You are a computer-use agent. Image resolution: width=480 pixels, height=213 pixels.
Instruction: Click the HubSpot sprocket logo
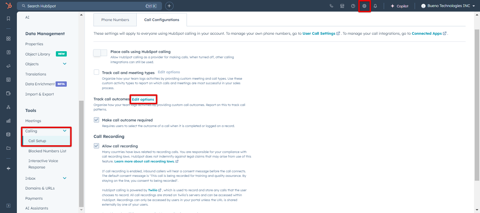8,6
